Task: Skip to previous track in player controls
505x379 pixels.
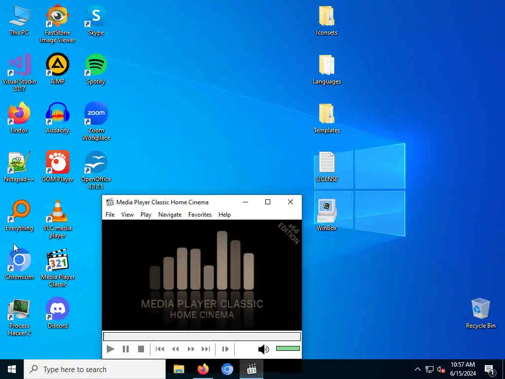Action: [160, 349]
